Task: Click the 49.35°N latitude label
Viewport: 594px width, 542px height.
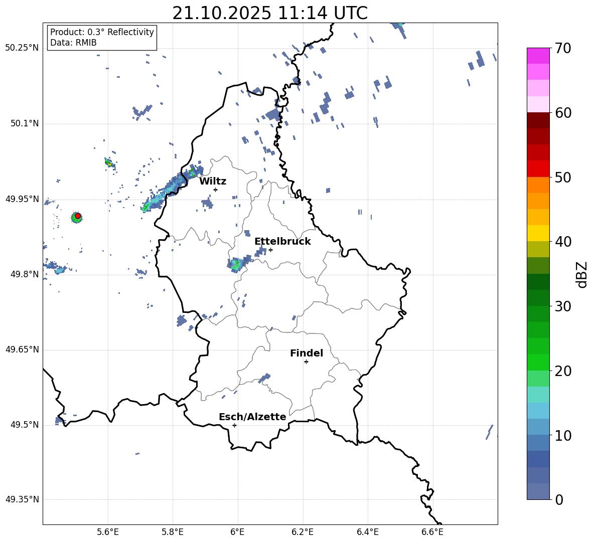Action: click(x=22, y=499)
